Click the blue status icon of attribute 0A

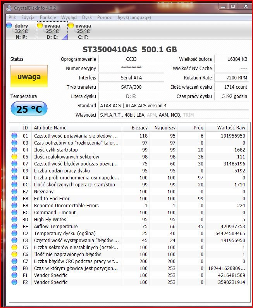click(x=14, y=177)
